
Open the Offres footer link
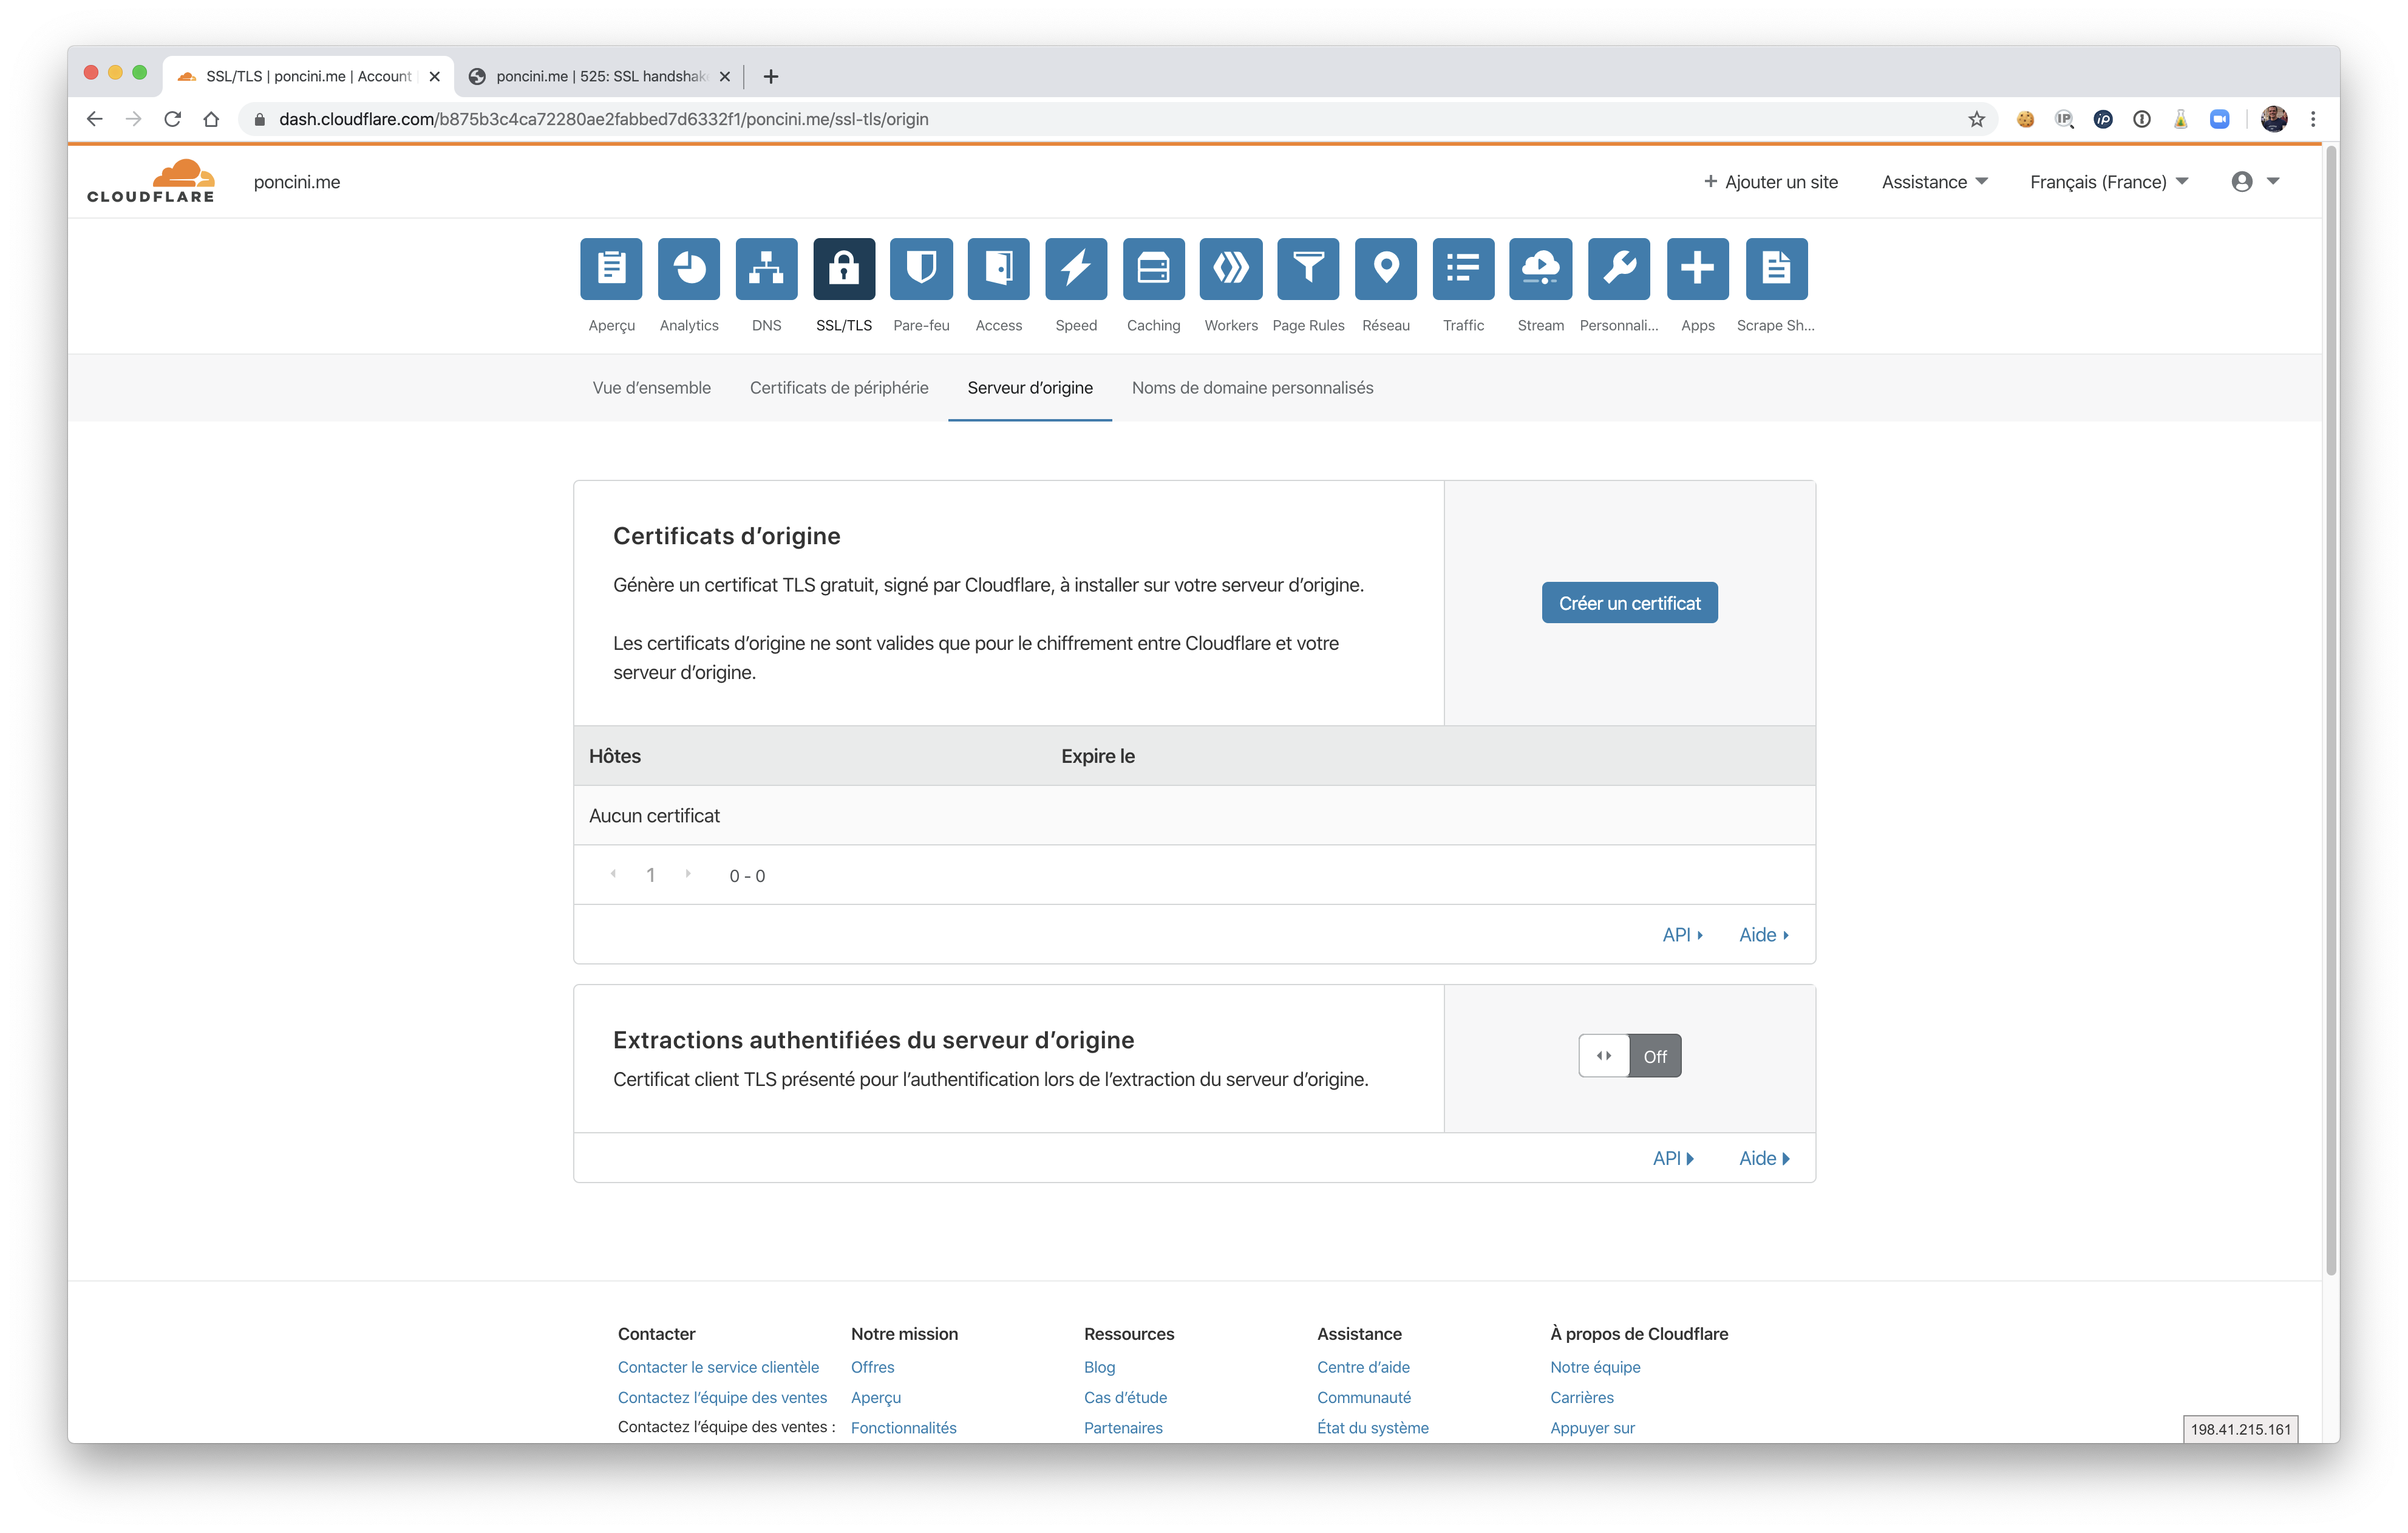872,1366
